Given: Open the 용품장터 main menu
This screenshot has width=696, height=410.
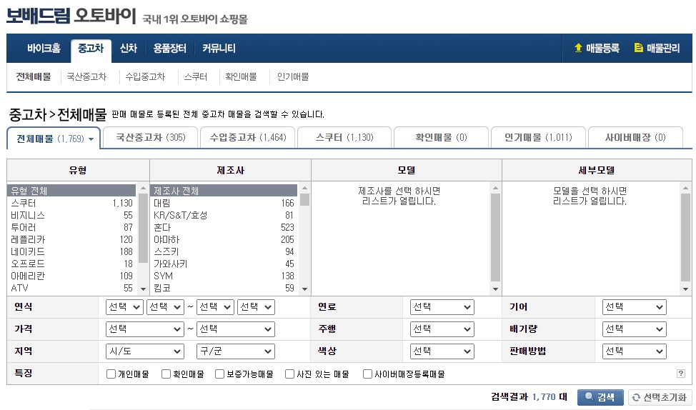Looking at the screenshot, I should click(169, 49).
